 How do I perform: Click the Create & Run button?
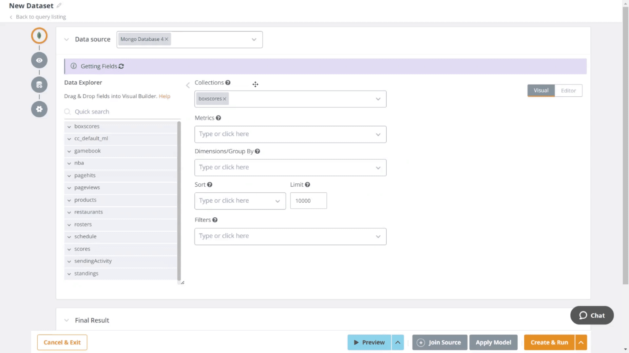(549, 342)
